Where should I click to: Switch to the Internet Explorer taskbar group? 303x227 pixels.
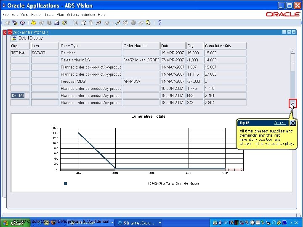[x=138, y=223]
